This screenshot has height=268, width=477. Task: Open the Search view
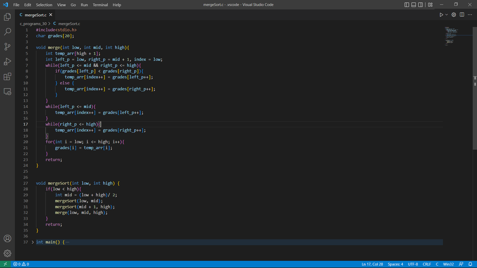[7, 32]
